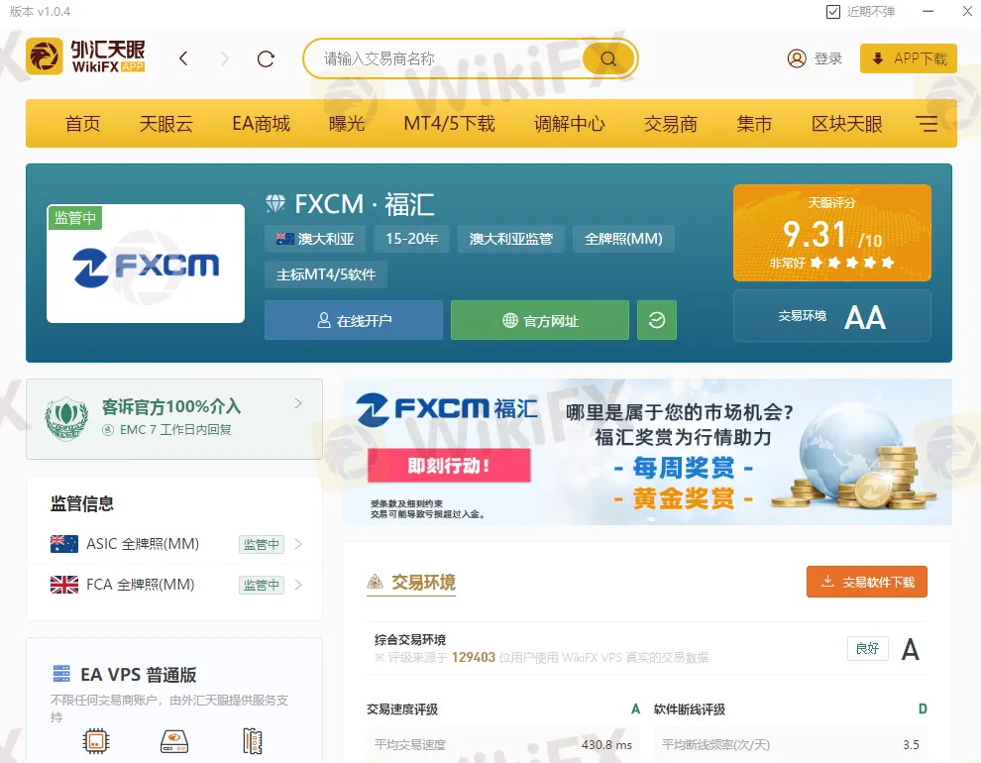Click the APP下载 download icon
Screen dimensions: 981x763
(x=880, y=58)
